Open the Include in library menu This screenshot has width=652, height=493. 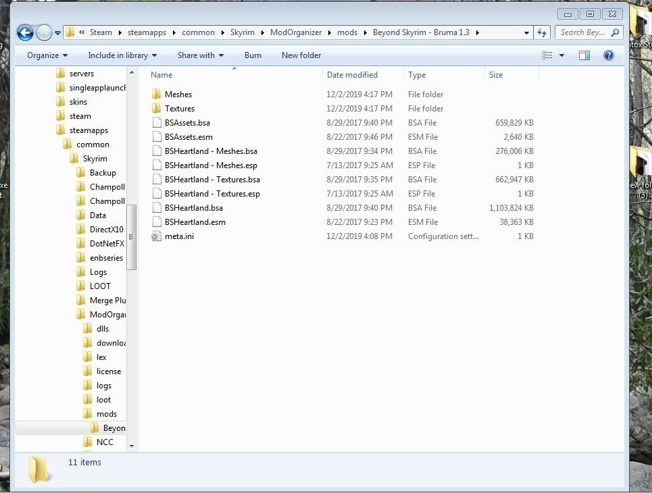(122, 55)
